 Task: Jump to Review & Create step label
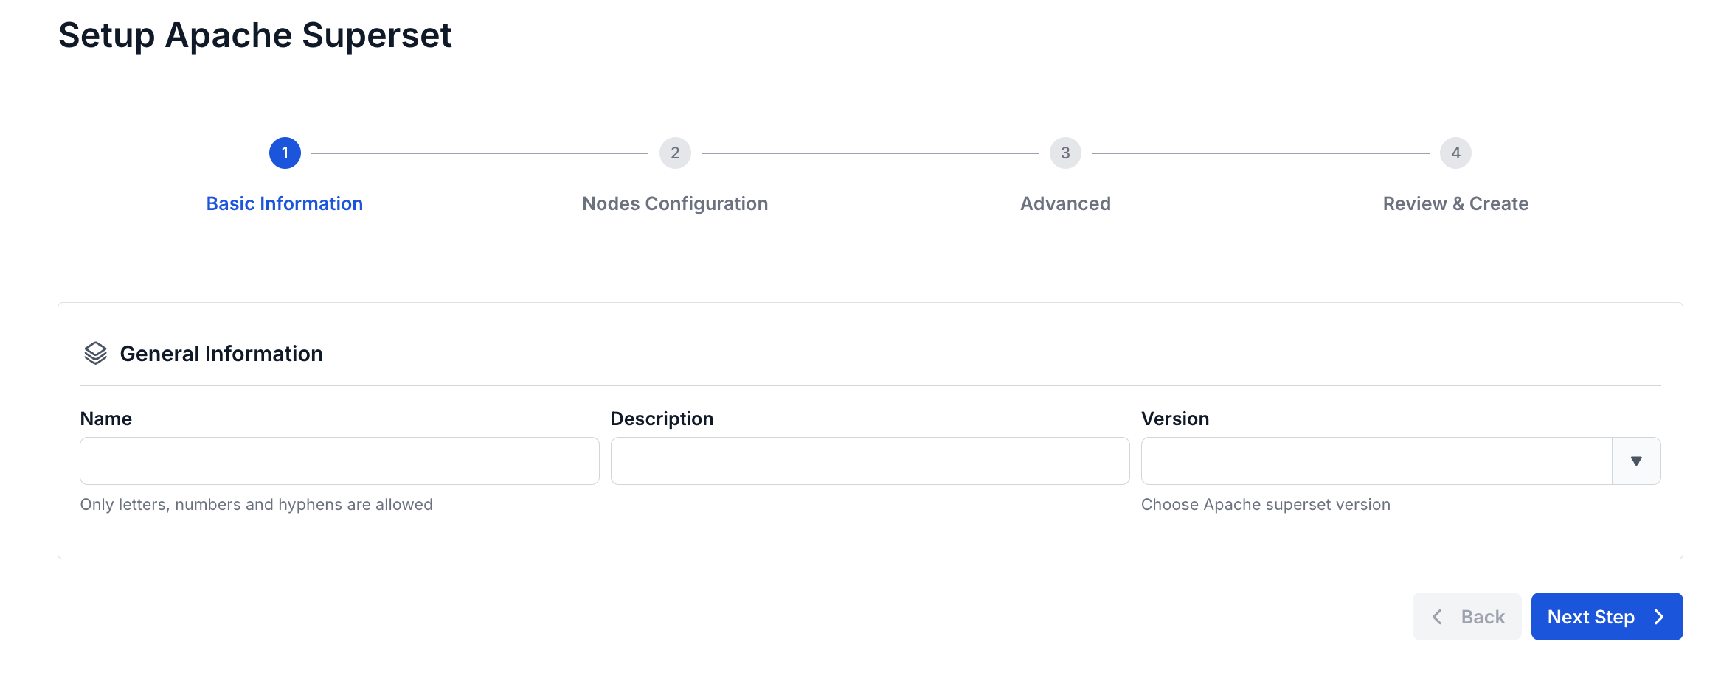pyautogui.click(x=1455, y=203)
